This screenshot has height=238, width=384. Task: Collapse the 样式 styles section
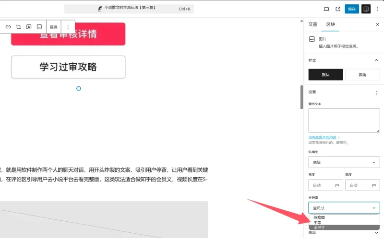(x=376, y=60)
